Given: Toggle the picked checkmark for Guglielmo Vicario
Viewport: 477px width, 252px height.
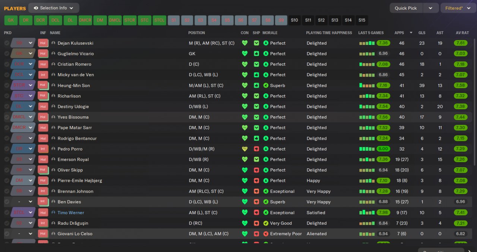Looking at the screenshot, I should point(7,54).
